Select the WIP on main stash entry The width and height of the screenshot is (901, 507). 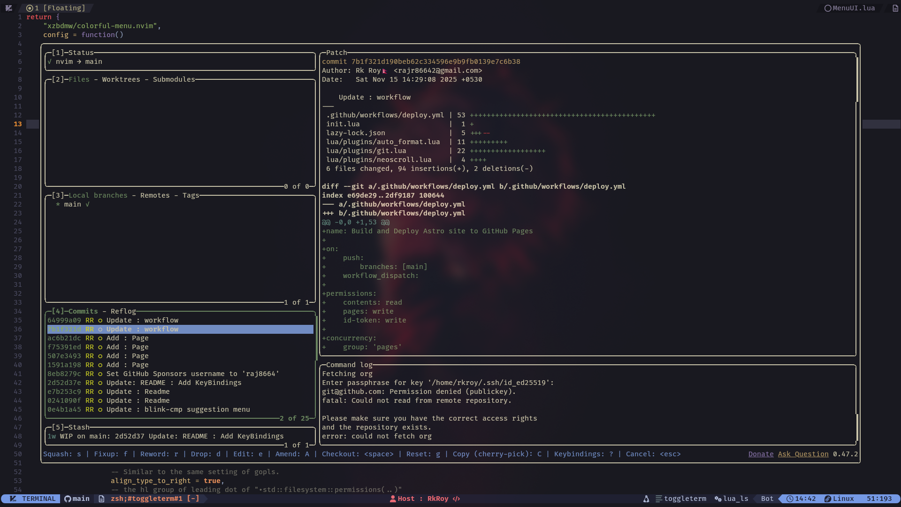point(164,436)
